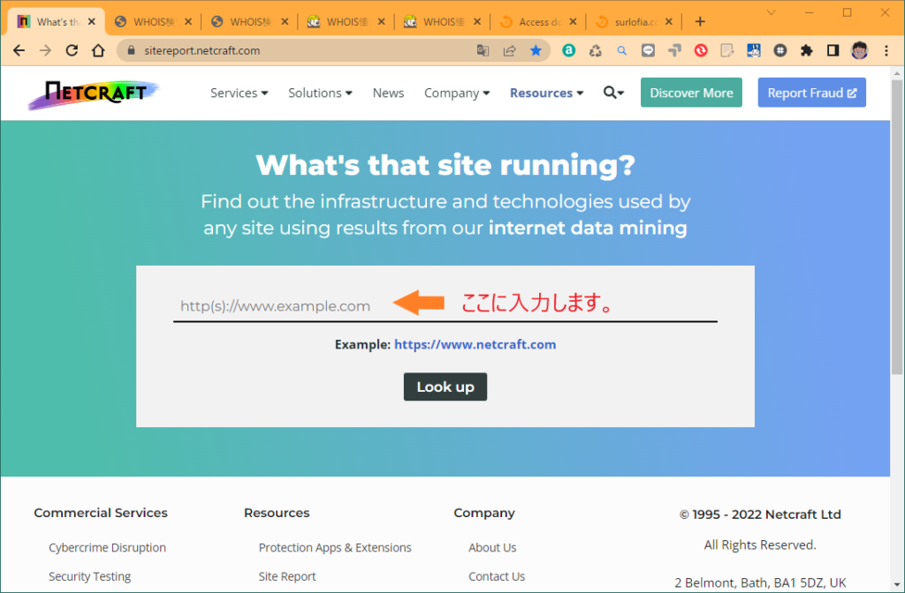Open the LINE extension icon
905x593 pixels.
(x=648, y=50)
